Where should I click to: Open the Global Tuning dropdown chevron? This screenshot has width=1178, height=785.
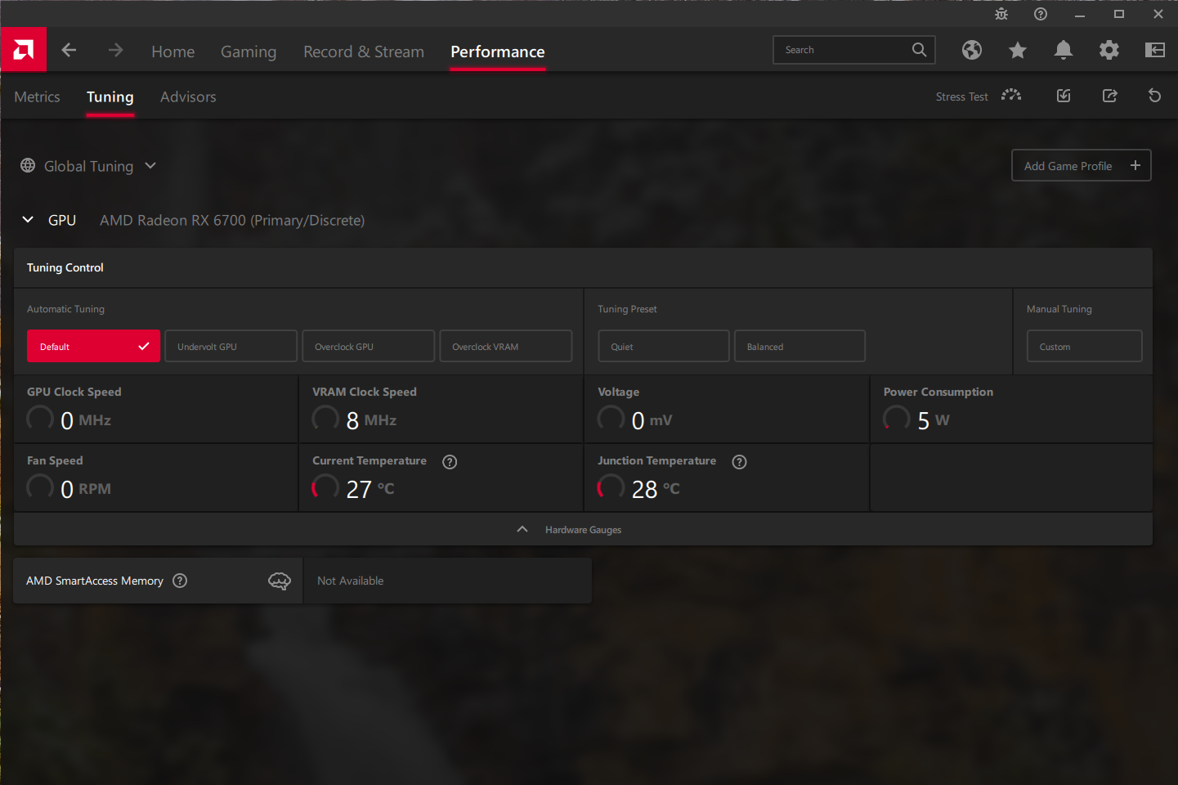(x=150, y=165)
